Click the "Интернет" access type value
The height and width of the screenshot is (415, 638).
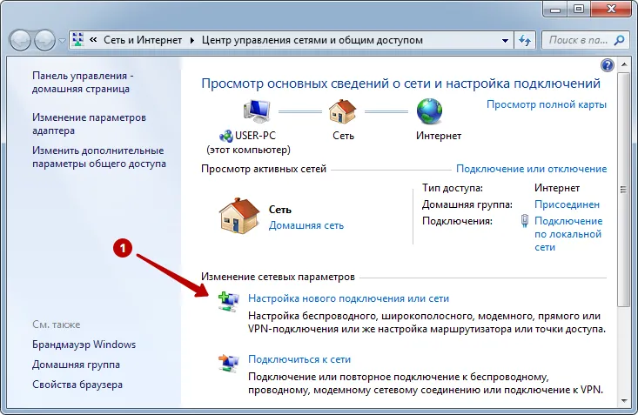coord(557,188)
